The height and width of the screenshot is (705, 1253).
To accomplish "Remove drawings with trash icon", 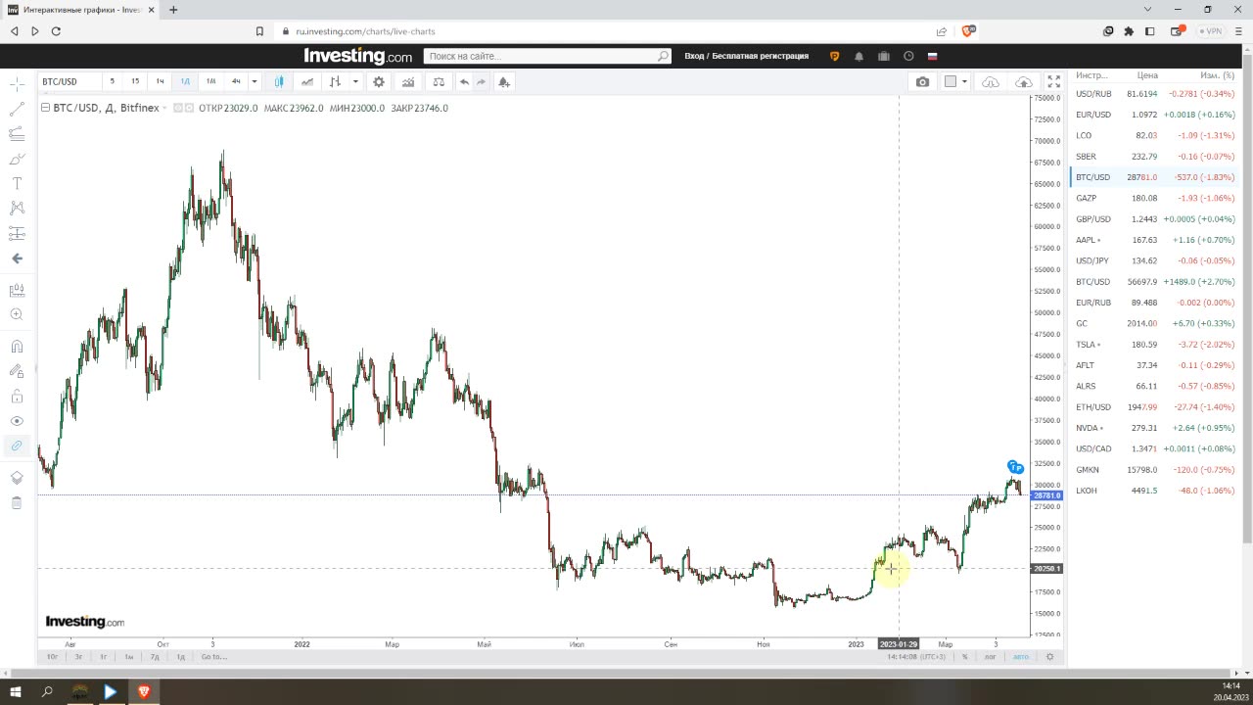I will [17, 502].
